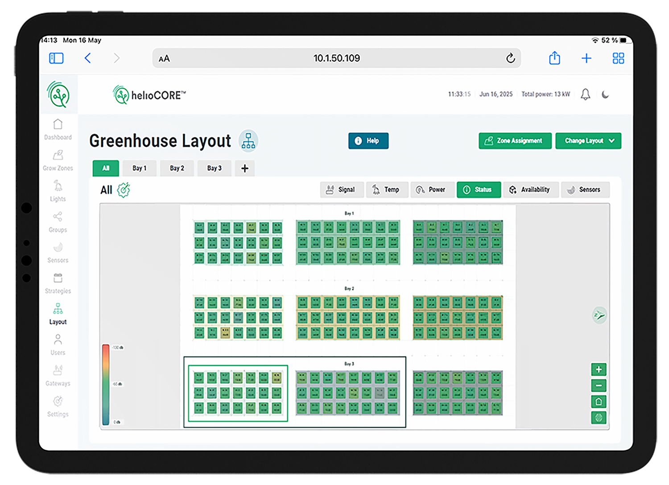Screen dimensions: 669x485
Task: Open Sensors section in left sidebar
Action: click(x=58, y=253)
